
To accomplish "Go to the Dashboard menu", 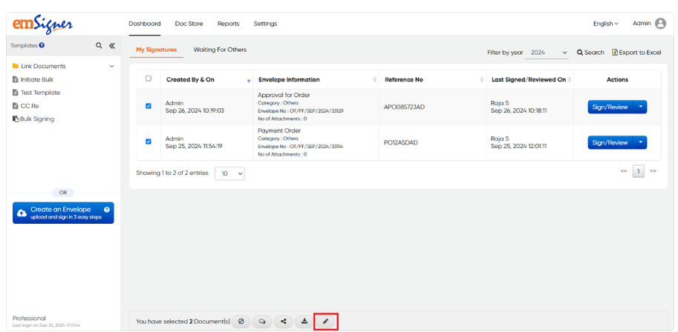I will point(144,24).
